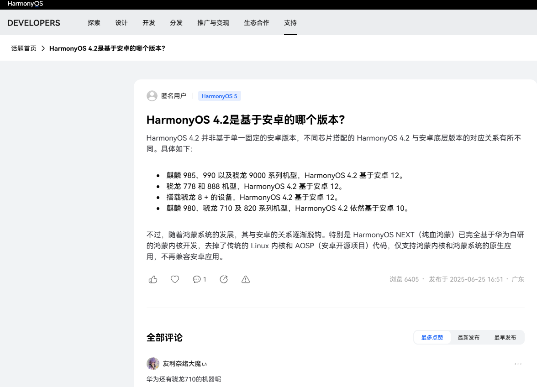Open the 探索 navigation menu
This screenshot has height=387, width=537.
[x=94, y=22]
